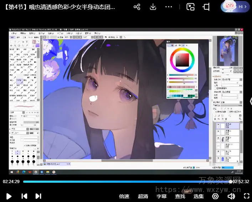The width and height of the screenshot is (252, 202).
Task: Open the player settings target icon
Action: pos(215,196)
